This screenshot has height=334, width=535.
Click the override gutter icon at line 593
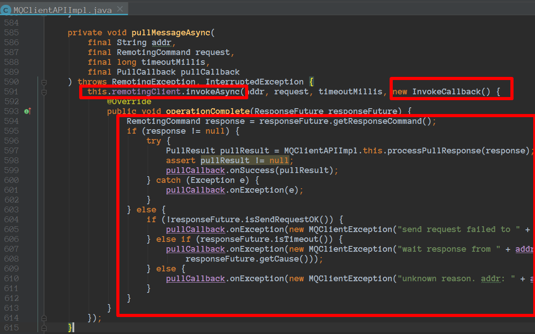[x=28, y=111]
